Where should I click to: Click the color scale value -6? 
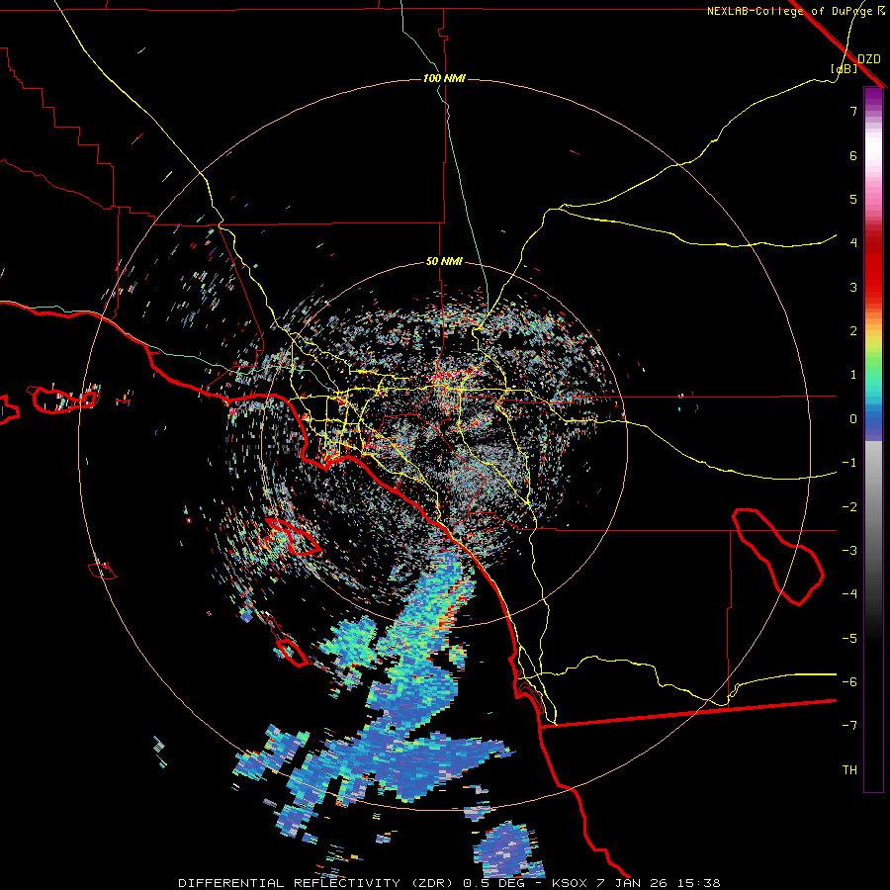pos(849,682)
